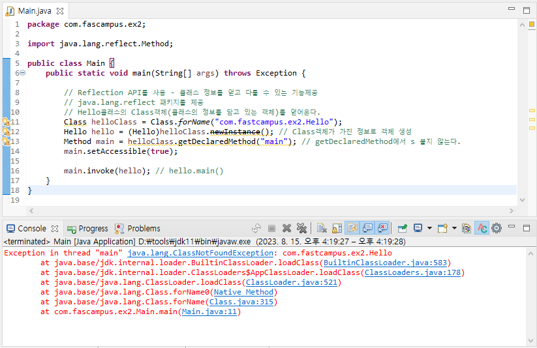Jump to third overview ruler warning mark
Screen dimensions: 537x348
click(532, 128)
